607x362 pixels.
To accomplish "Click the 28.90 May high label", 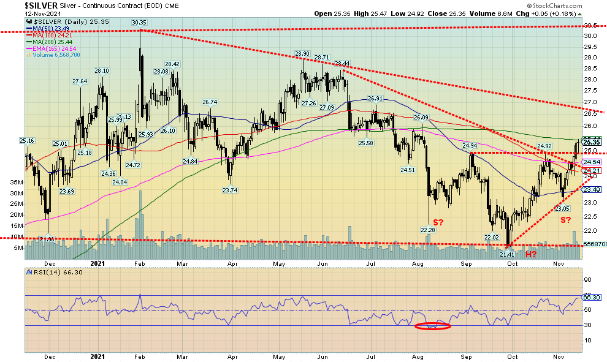I will pyautogui.click(x=300, y=55).
